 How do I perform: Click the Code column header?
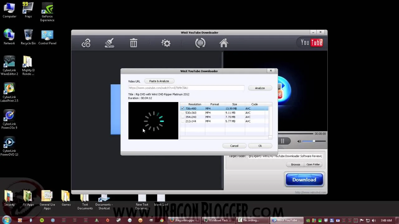pyautogui.click(x=255, y=104)
